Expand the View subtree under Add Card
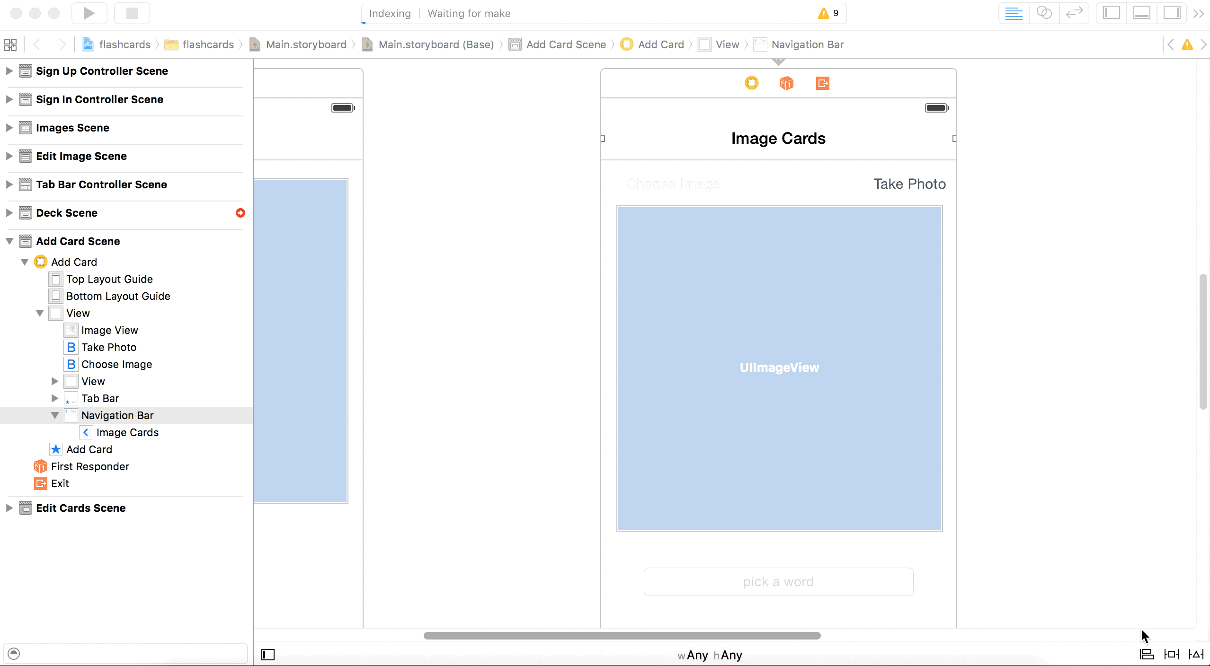 (x=54, y=381)
